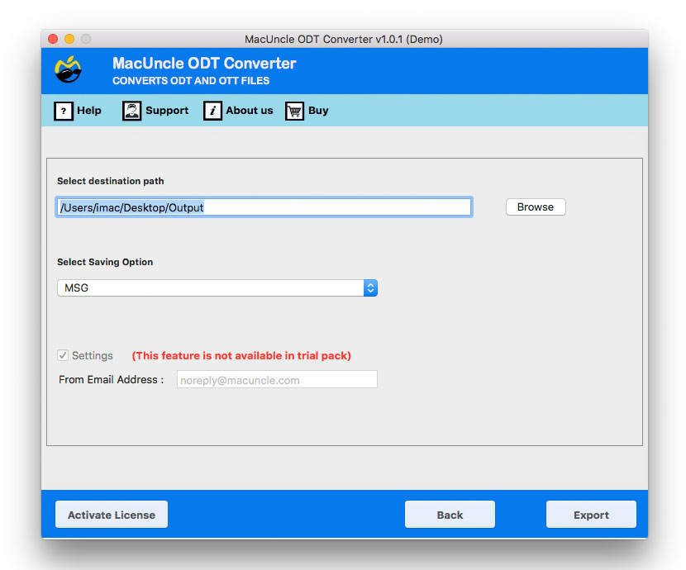
Task: Click the MacUncle logo in the header
Action: click(68, 70)
